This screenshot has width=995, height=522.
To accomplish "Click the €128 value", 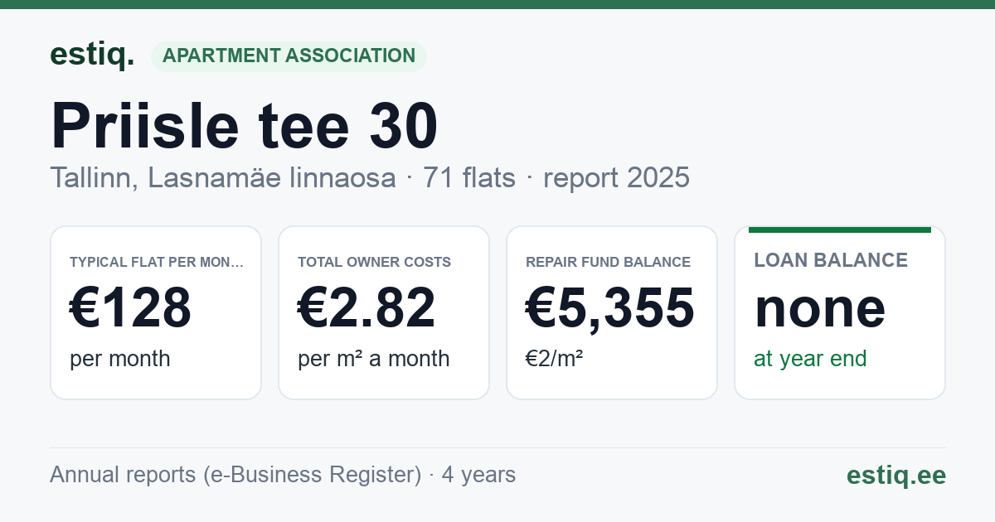I will (131, 307).
